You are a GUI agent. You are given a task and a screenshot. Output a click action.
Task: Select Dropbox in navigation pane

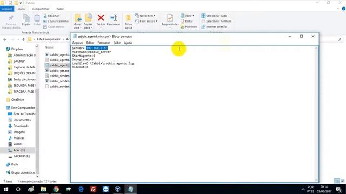[x=15, y=49]
